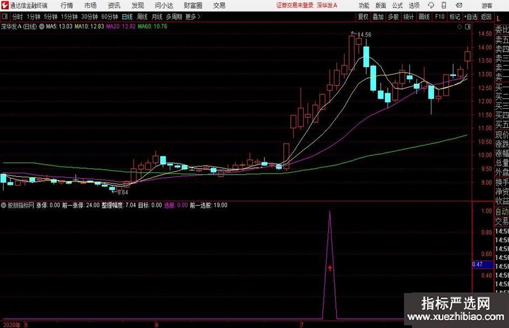509x328 pixels.
Task: Open the 版面 menu
Action: point(381,5)
